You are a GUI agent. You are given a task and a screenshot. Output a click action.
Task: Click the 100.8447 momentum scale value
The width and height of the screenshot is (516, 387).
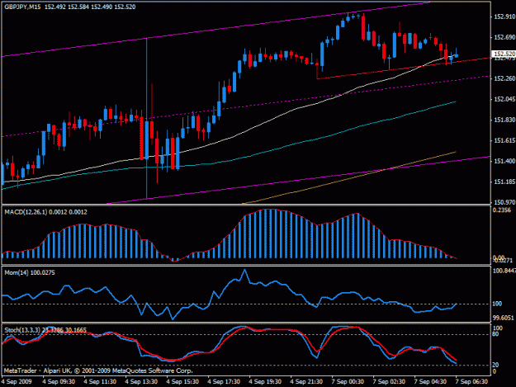[504, 271]
